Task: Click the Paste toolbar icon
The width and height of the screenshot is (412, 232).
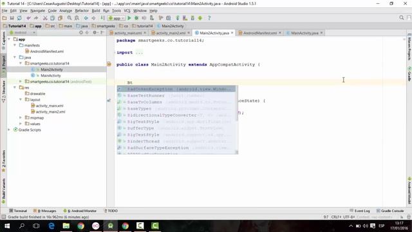Action: (x=60, y=18)
